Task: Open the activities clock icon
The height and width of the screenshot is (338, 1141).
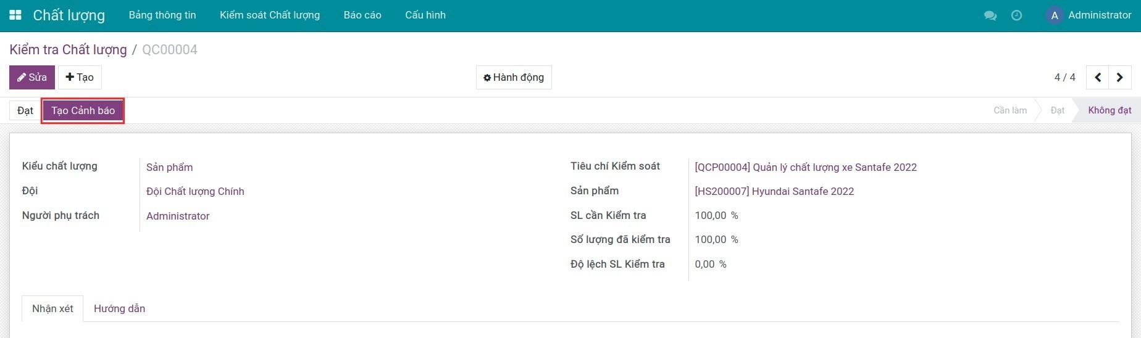Action: [x=1016, y=15]
